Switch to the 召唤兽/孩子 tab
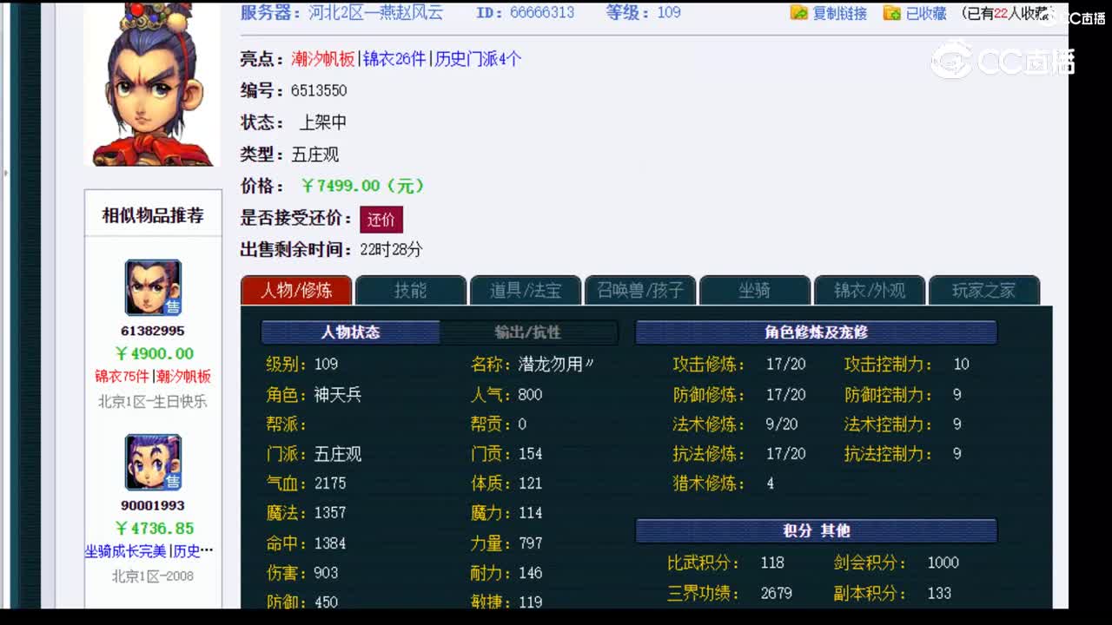Screen dimensions: 1112x625 pyautogui.click(x=640, y=292)
